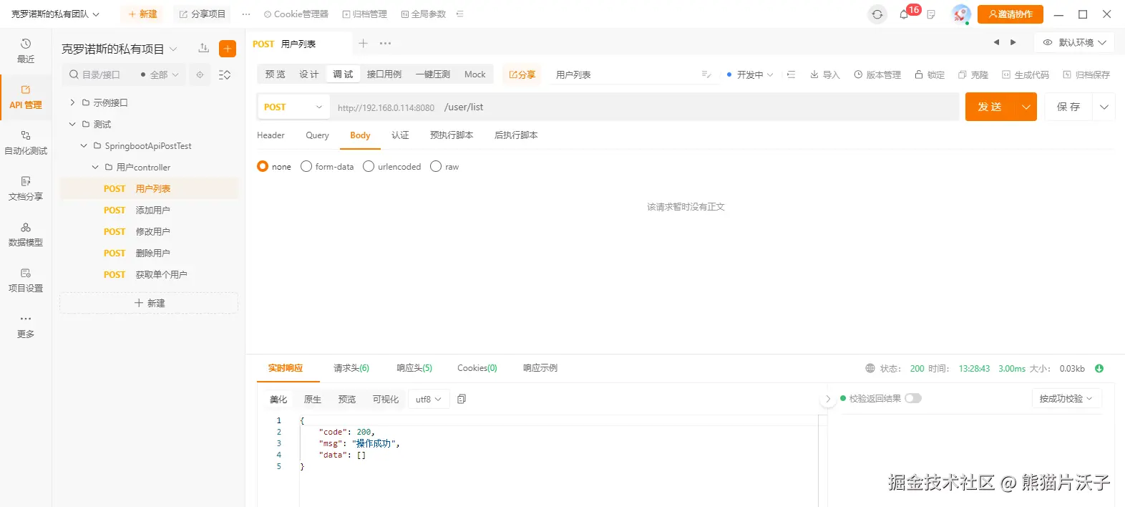Screen dimensions: 1125x507
Task: Add a new tab with the plus icon
Action: (364, 44)
